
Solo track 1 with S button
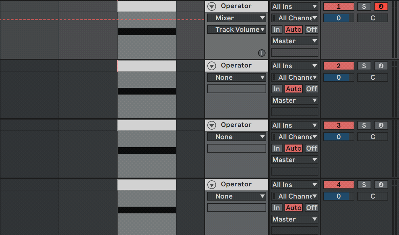click(x=364, y=6)
